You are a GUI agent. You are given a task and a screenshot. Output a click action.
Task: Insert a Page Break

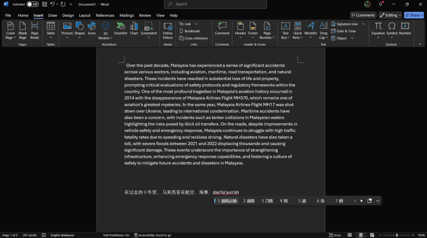coord(35,30)
